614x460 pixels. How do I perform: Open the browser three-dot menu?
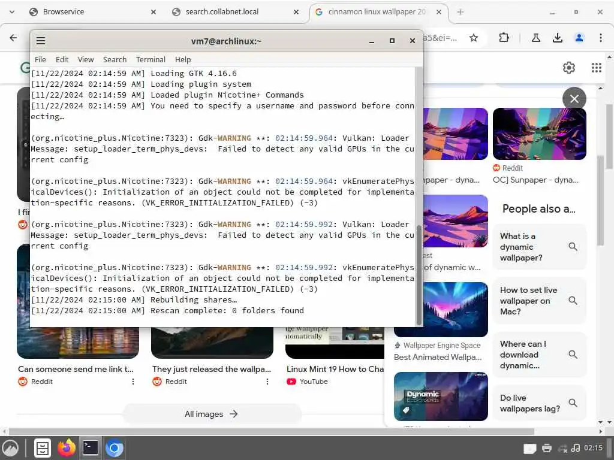[x=601, y=38]
